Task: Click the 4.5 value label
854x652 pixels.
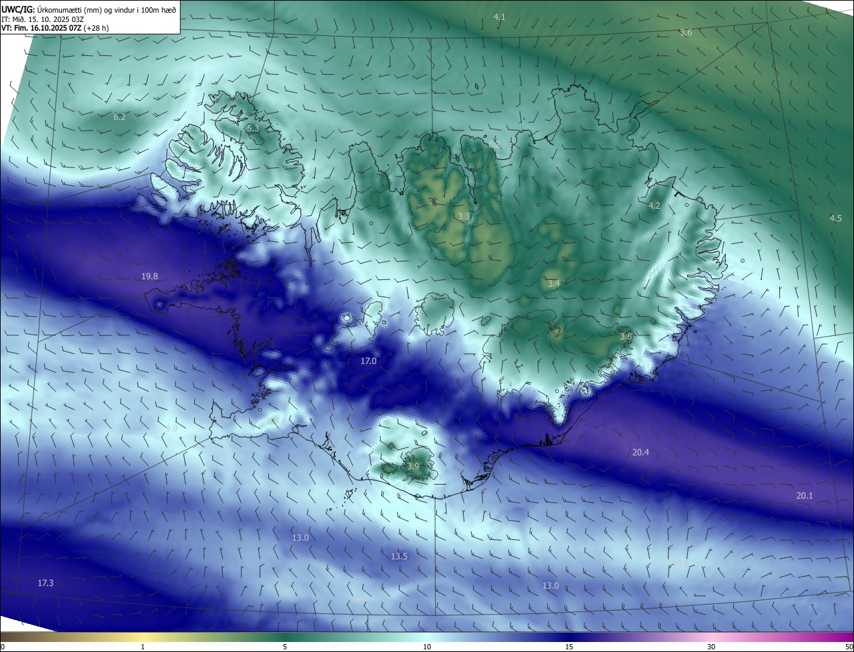Action: click(835, 219)
